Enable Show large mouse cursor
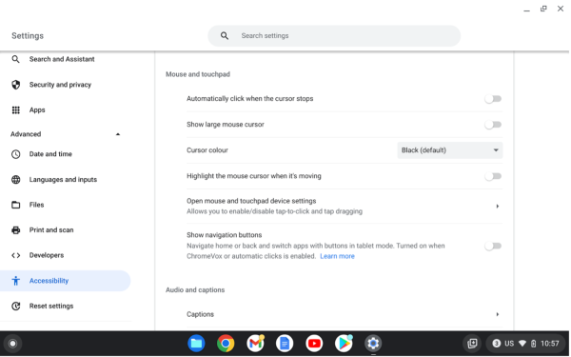571x357 pixels. click(x=493, y=125)
